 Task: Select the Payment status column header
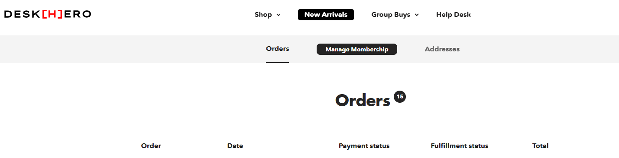(364, 146)
